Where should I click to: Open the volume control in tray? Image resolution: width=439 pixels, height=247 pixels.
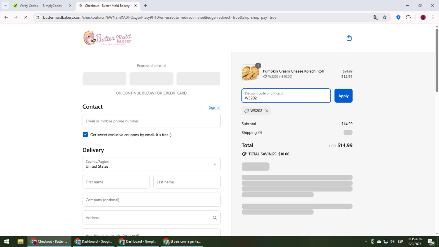click(x=392, y=241)
